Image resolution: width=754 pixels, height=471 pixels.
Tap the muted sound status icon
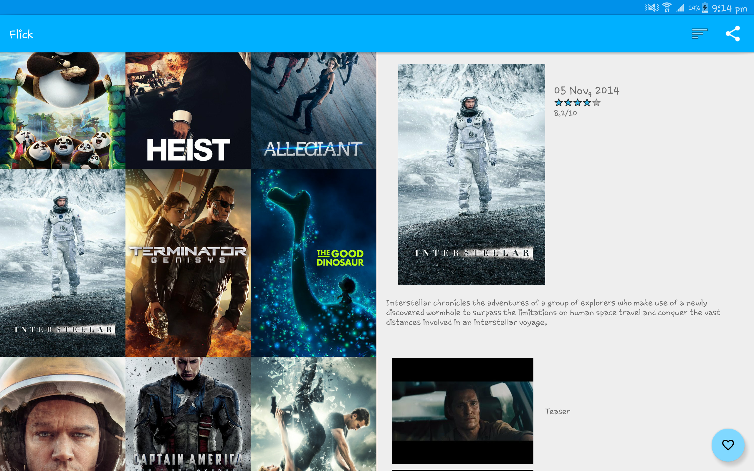click(652, 7)
